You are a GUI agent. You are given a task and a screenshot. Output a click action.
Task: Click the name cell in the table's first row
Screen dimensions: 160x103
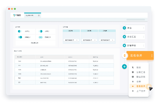point(50,61)
